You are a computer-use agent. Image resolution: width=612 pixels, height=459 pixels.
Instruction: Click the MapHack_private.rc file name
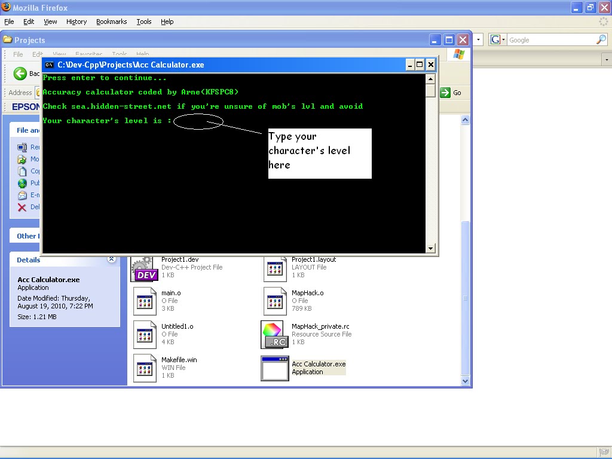(x=320, y=326)
